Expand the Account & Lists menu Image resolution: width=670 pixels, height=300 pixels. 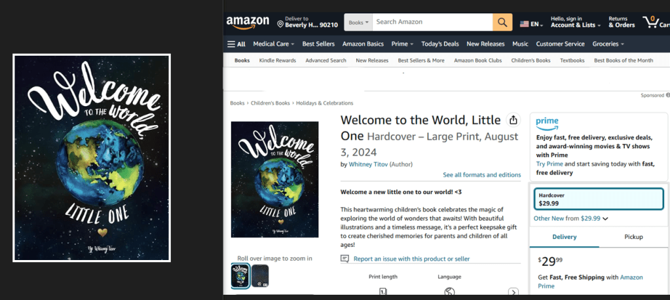pyautogui.click(x=576, y=25)
